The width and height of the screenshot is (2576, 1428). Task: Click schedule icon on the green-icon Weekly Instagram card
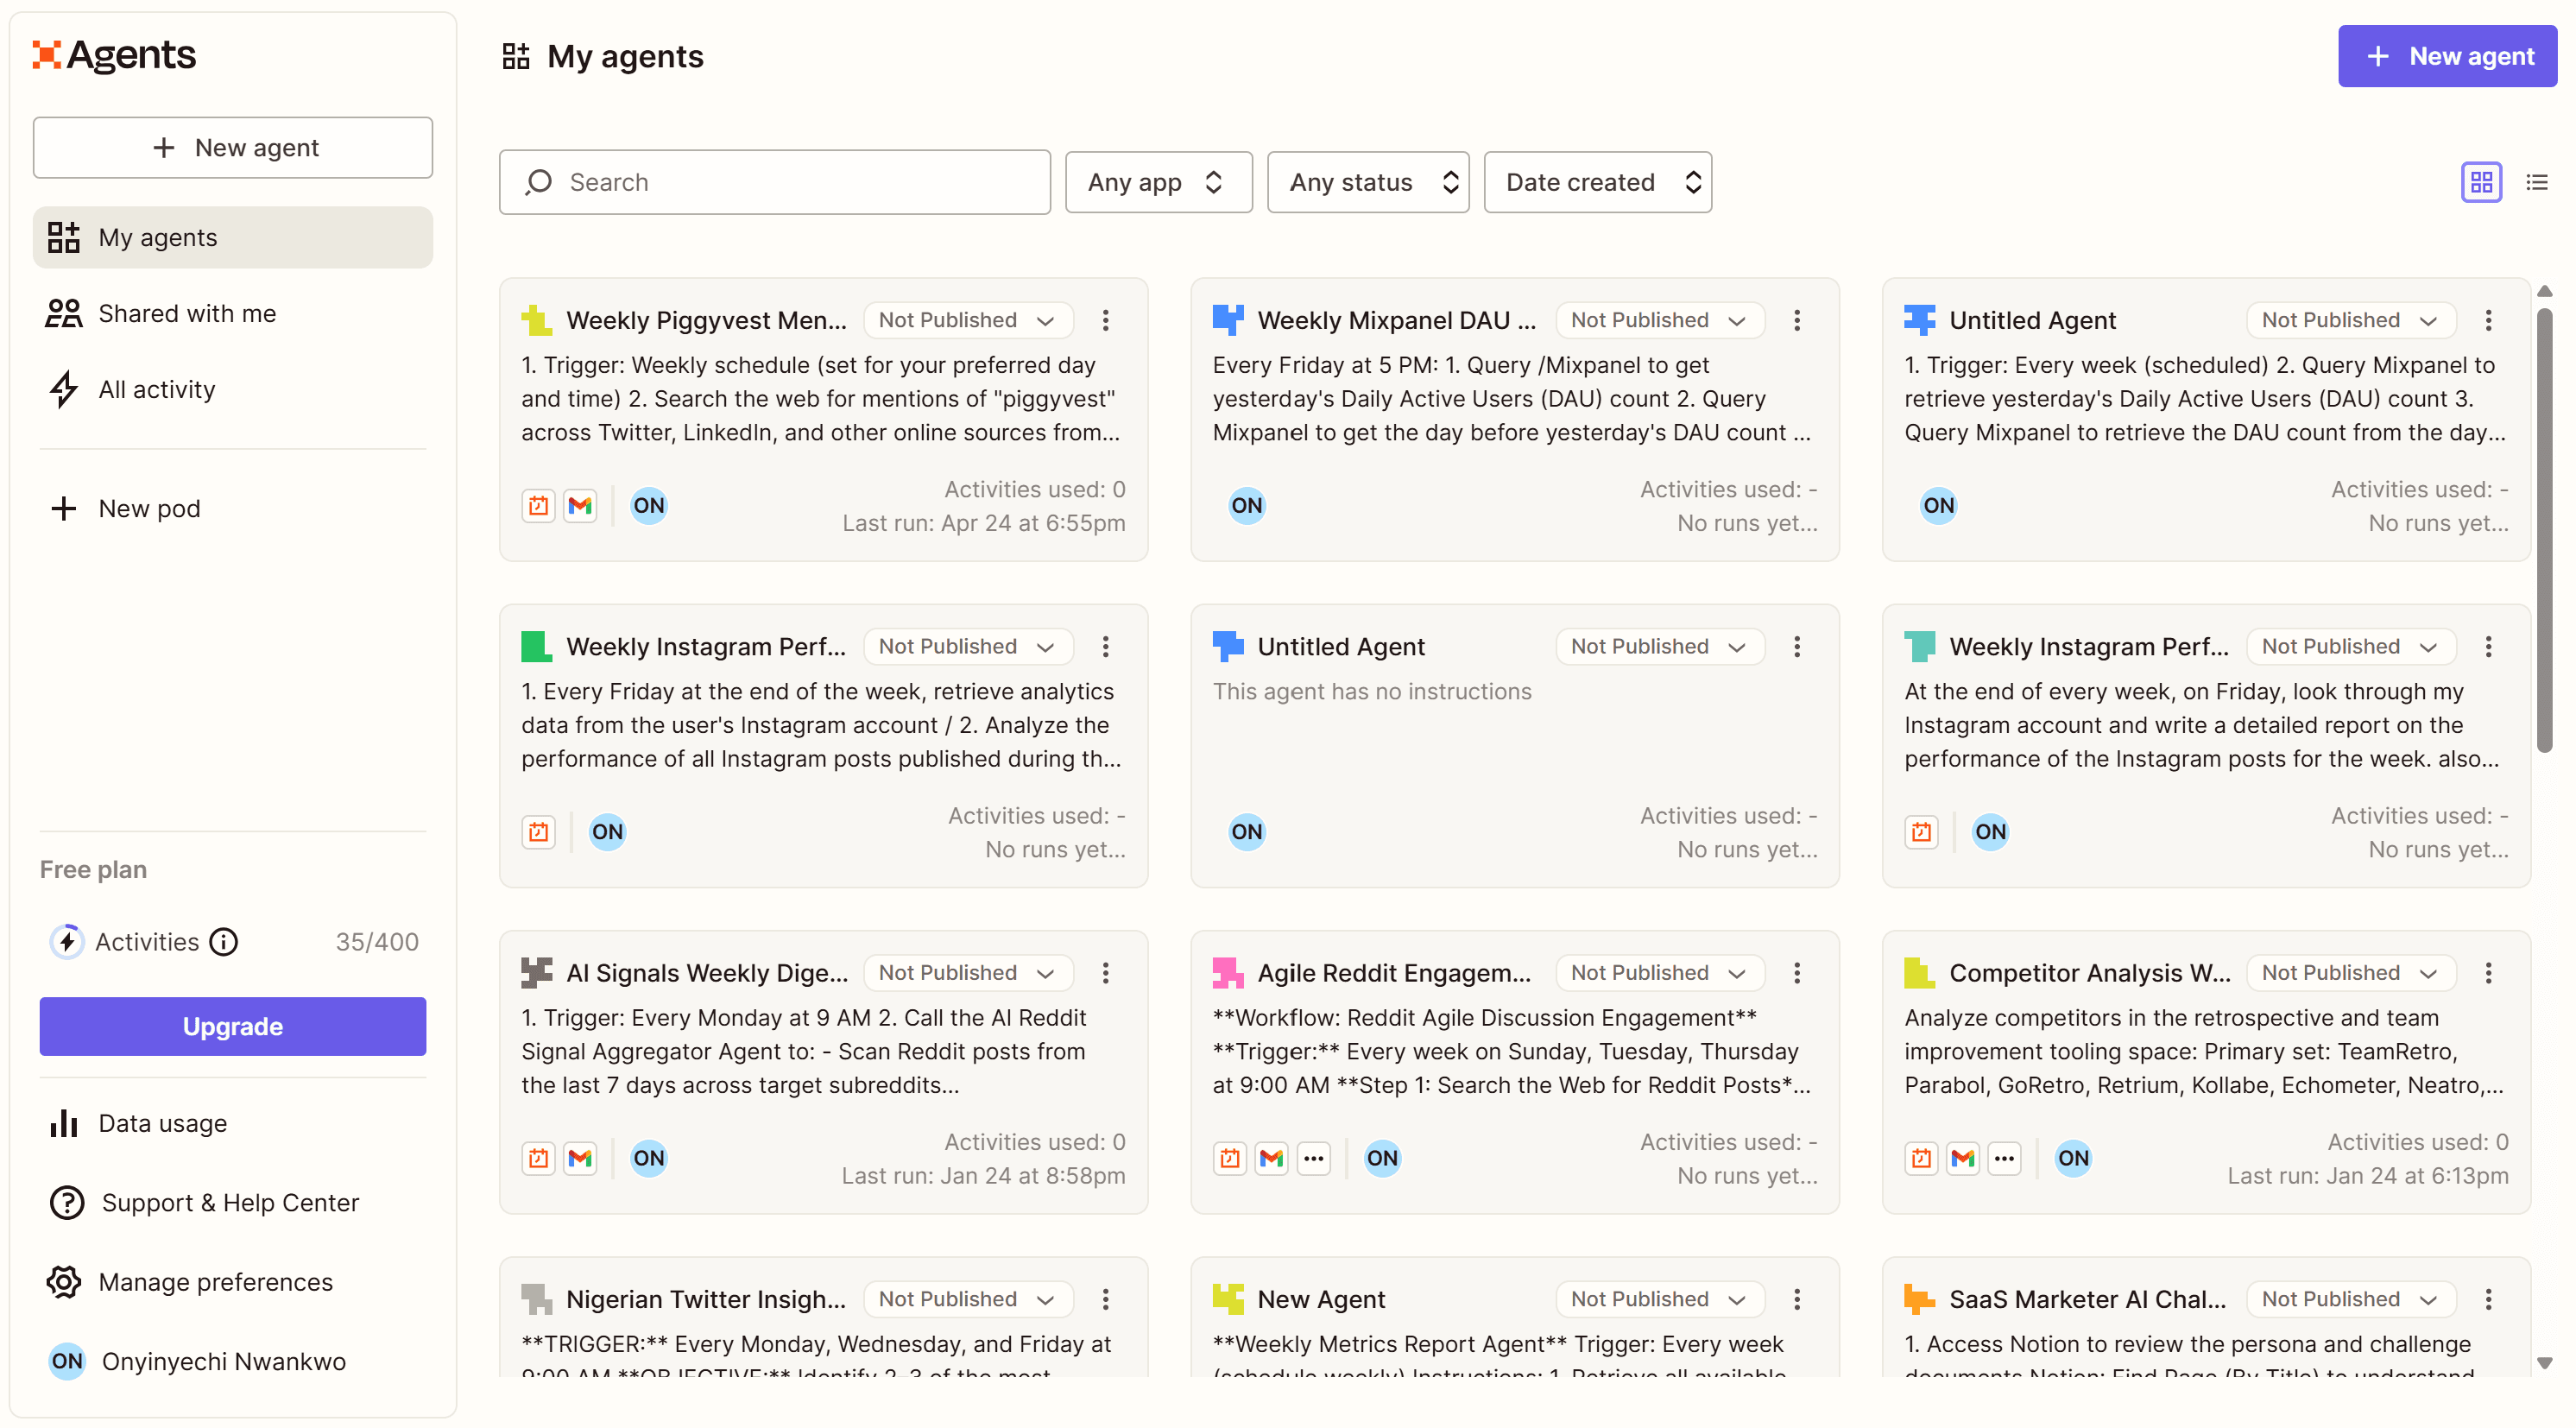pos(538,831)
